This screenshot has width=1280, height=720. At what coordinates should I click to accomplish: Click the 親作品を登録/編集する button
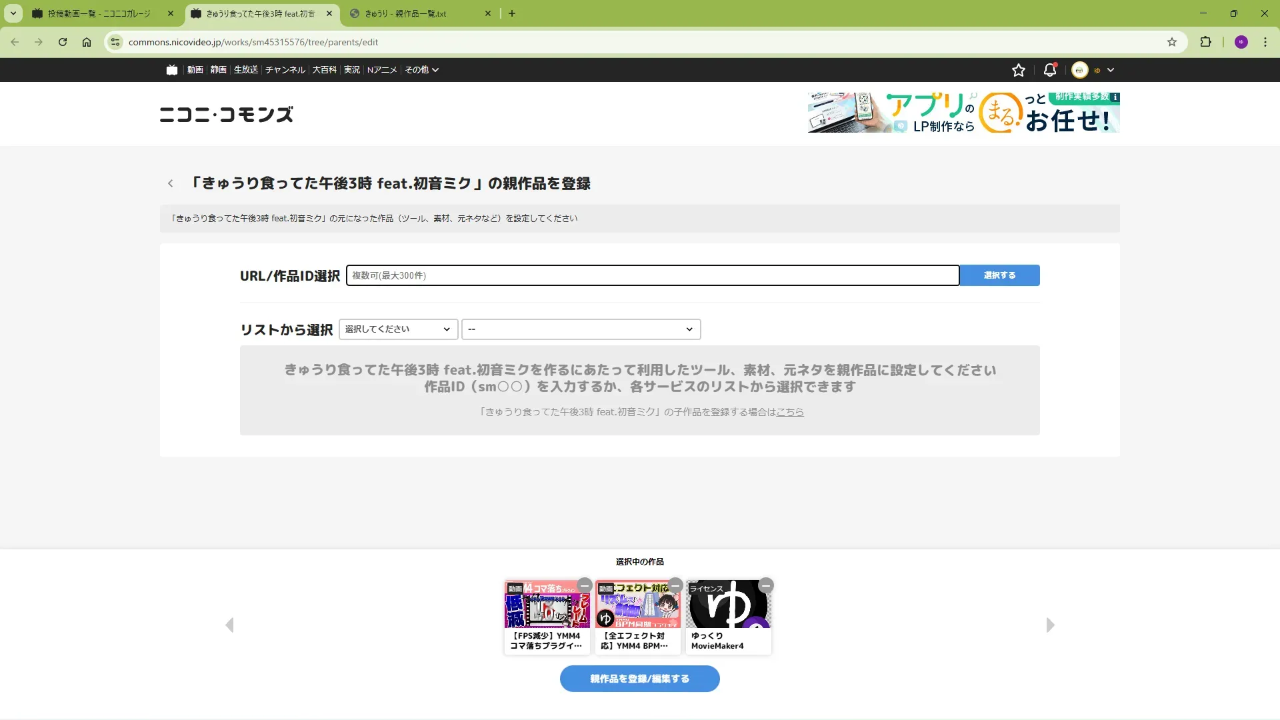click(x=639, y=679)
